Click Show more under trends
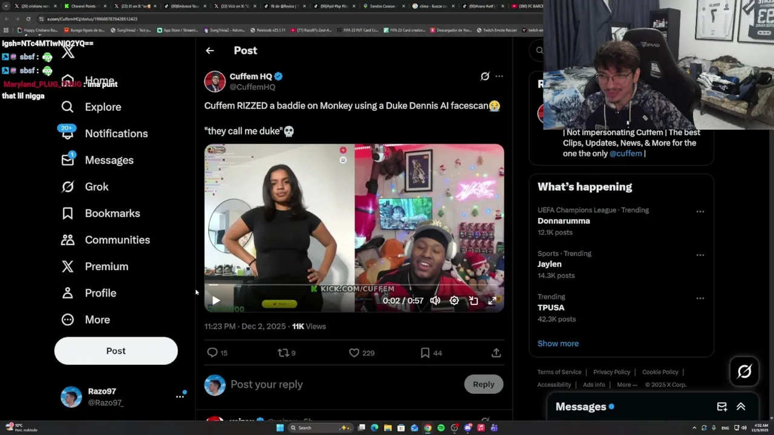Viewport: 774px width, 435px height. coord(558,343)
